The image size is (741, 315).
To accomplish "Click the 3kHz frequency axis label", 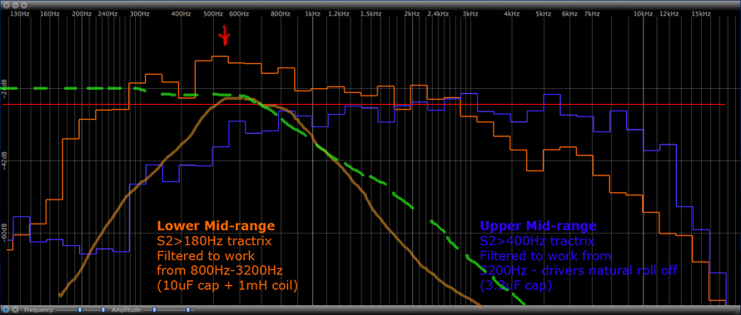I will click(470, 13).
